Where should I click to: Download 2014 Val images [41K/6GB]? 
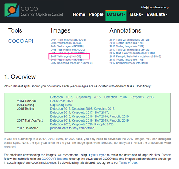[67, 43]
